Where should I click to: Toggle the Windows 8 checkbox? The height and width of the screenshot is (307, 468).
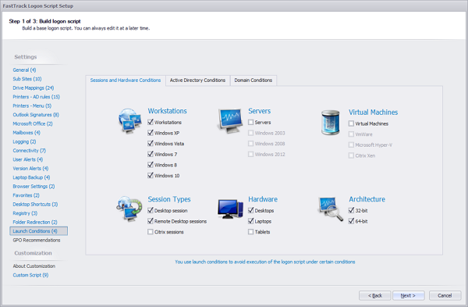tap(151, 165)
